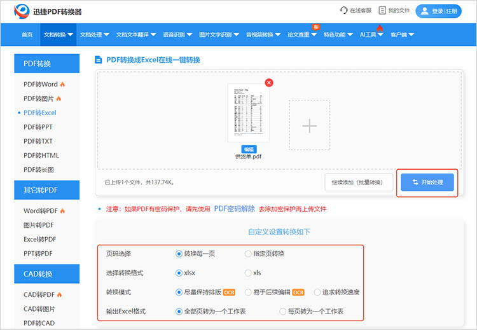Viewport: 477px width, 330px height.
Task: Open PDF转CAD in sidebar
Action: point(39,323)
